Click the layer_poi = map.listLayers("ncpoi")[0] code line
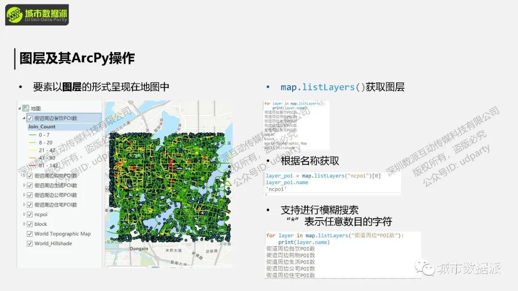Viewport: 518px width, 291px height. [323, 176]
